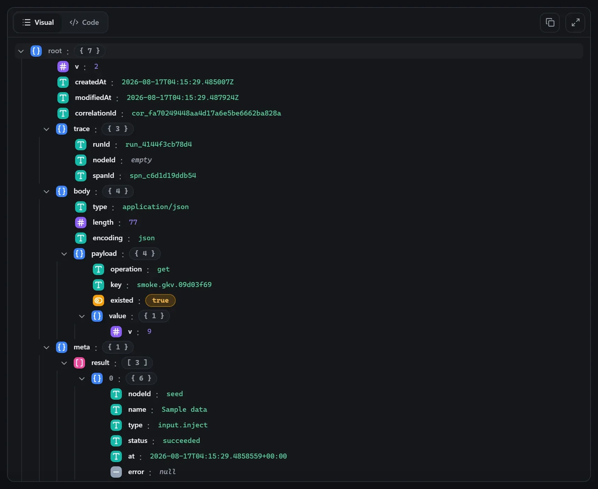Switch to the Code tab
The image size is (598, 489).
click(84, 22)
